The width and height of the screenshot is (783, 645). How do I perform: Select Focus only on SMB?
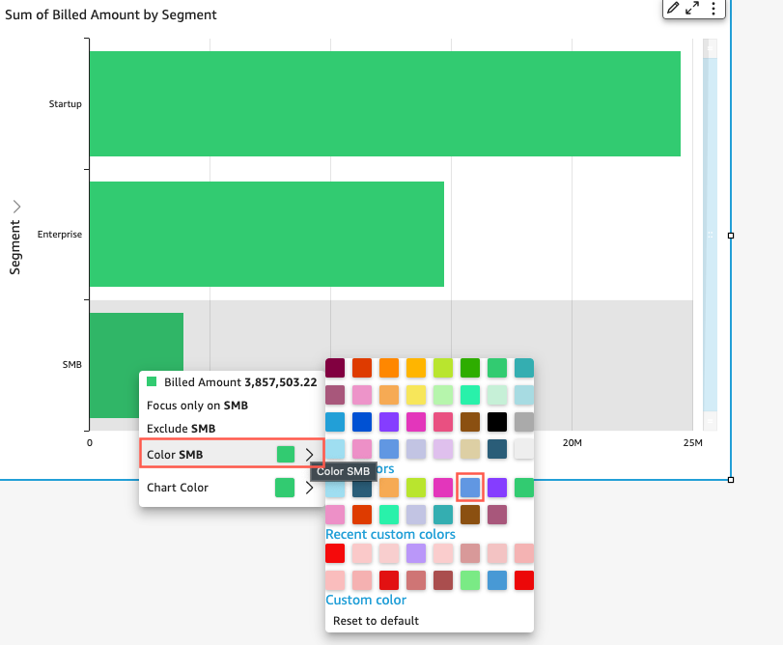[197, 406]
